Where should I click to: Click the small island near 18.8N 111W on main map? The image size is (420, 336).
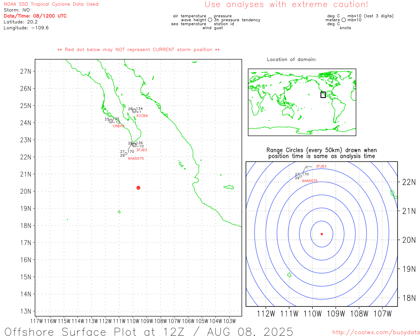119,212
